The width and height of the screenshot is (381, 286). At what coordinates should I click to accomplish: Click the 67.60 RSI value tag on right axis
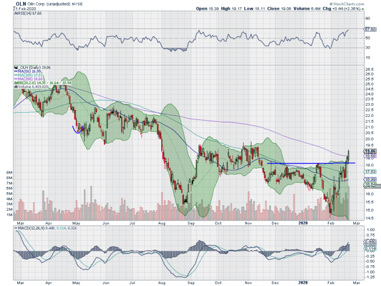pos(370,29)
